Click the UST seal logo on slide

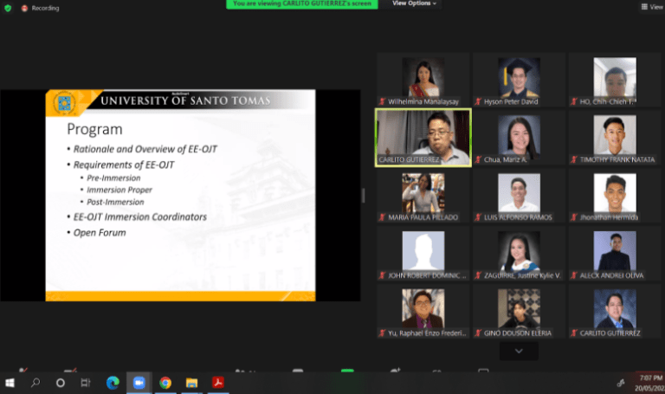64,103
